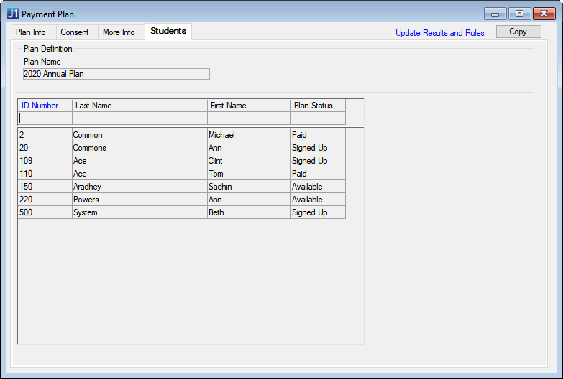Focus the Last Name filter box
Screen dimensions: 563x379
(x=139, y=118)
